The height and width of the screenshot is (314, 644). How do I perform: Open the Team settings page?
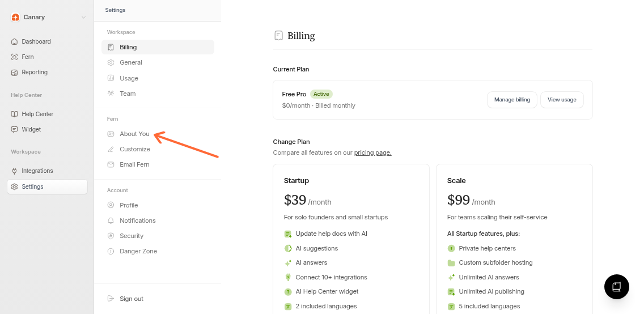(128, 94)
